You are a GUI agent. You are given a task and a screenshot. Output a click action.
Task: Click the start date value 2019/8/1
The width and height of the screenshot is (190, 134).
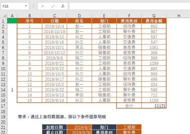[x=79, y=127]
